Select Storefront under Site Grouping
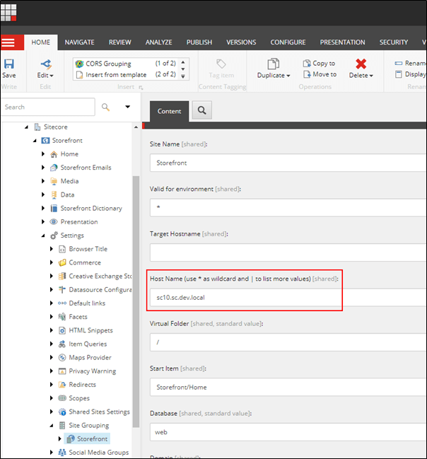Viewport: 427px width, 459px height. [x=87, y=438]
